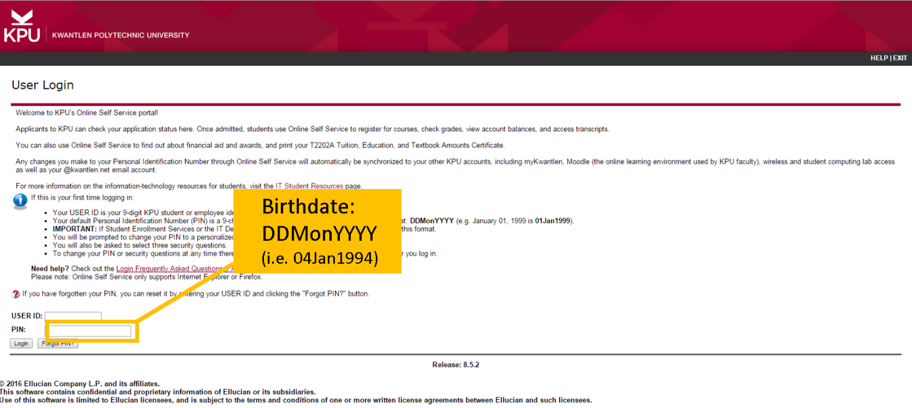Click the User Login page heading

click(42, 85)
